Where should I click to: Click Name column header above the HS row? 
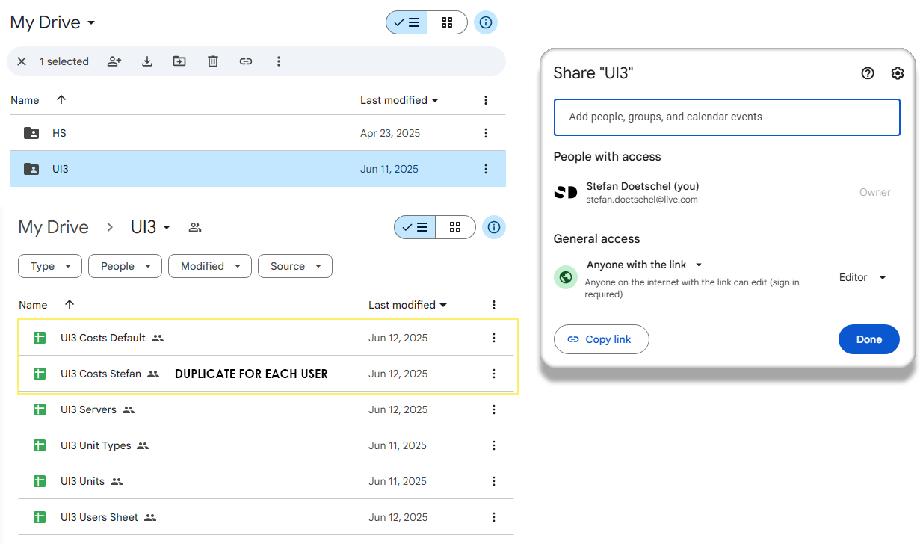pos(25,100)
